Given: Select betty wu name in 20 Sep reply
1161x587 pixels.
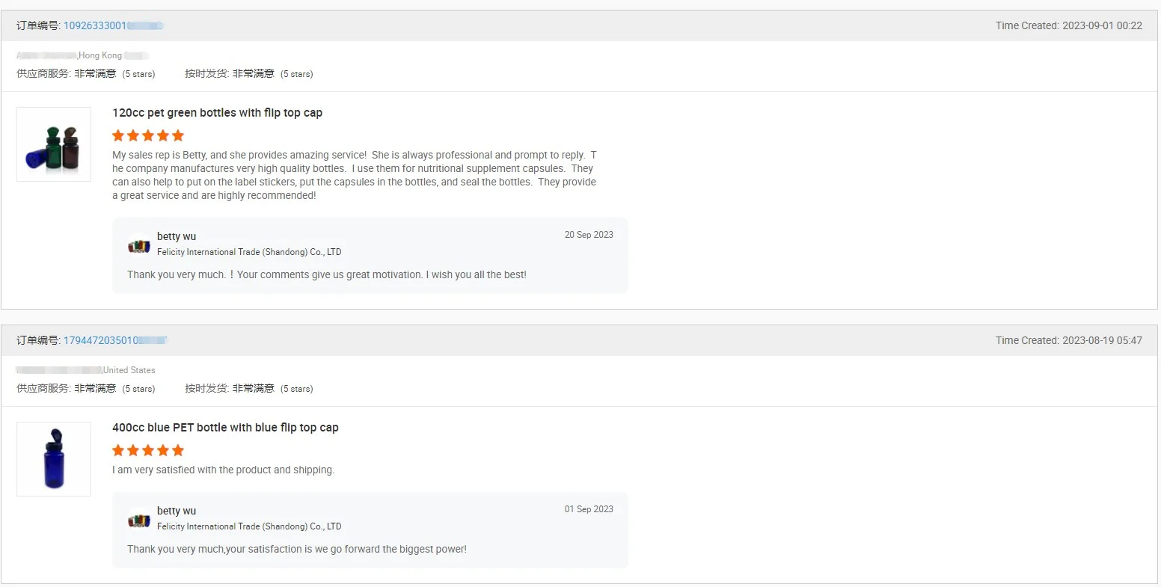Looking at the screenshot, I should pyautogui.click(x=177, y=236).
